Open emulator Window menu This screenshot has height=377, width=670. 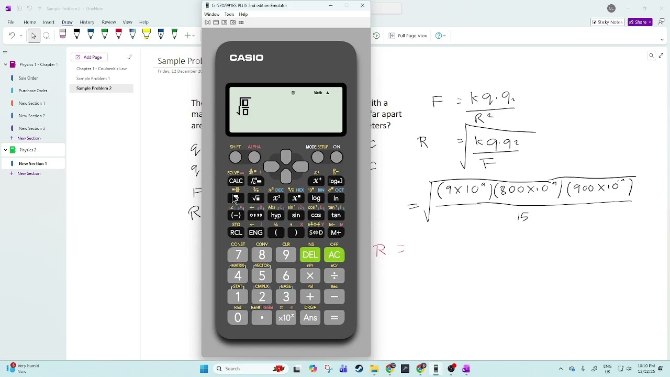(212, 14)
